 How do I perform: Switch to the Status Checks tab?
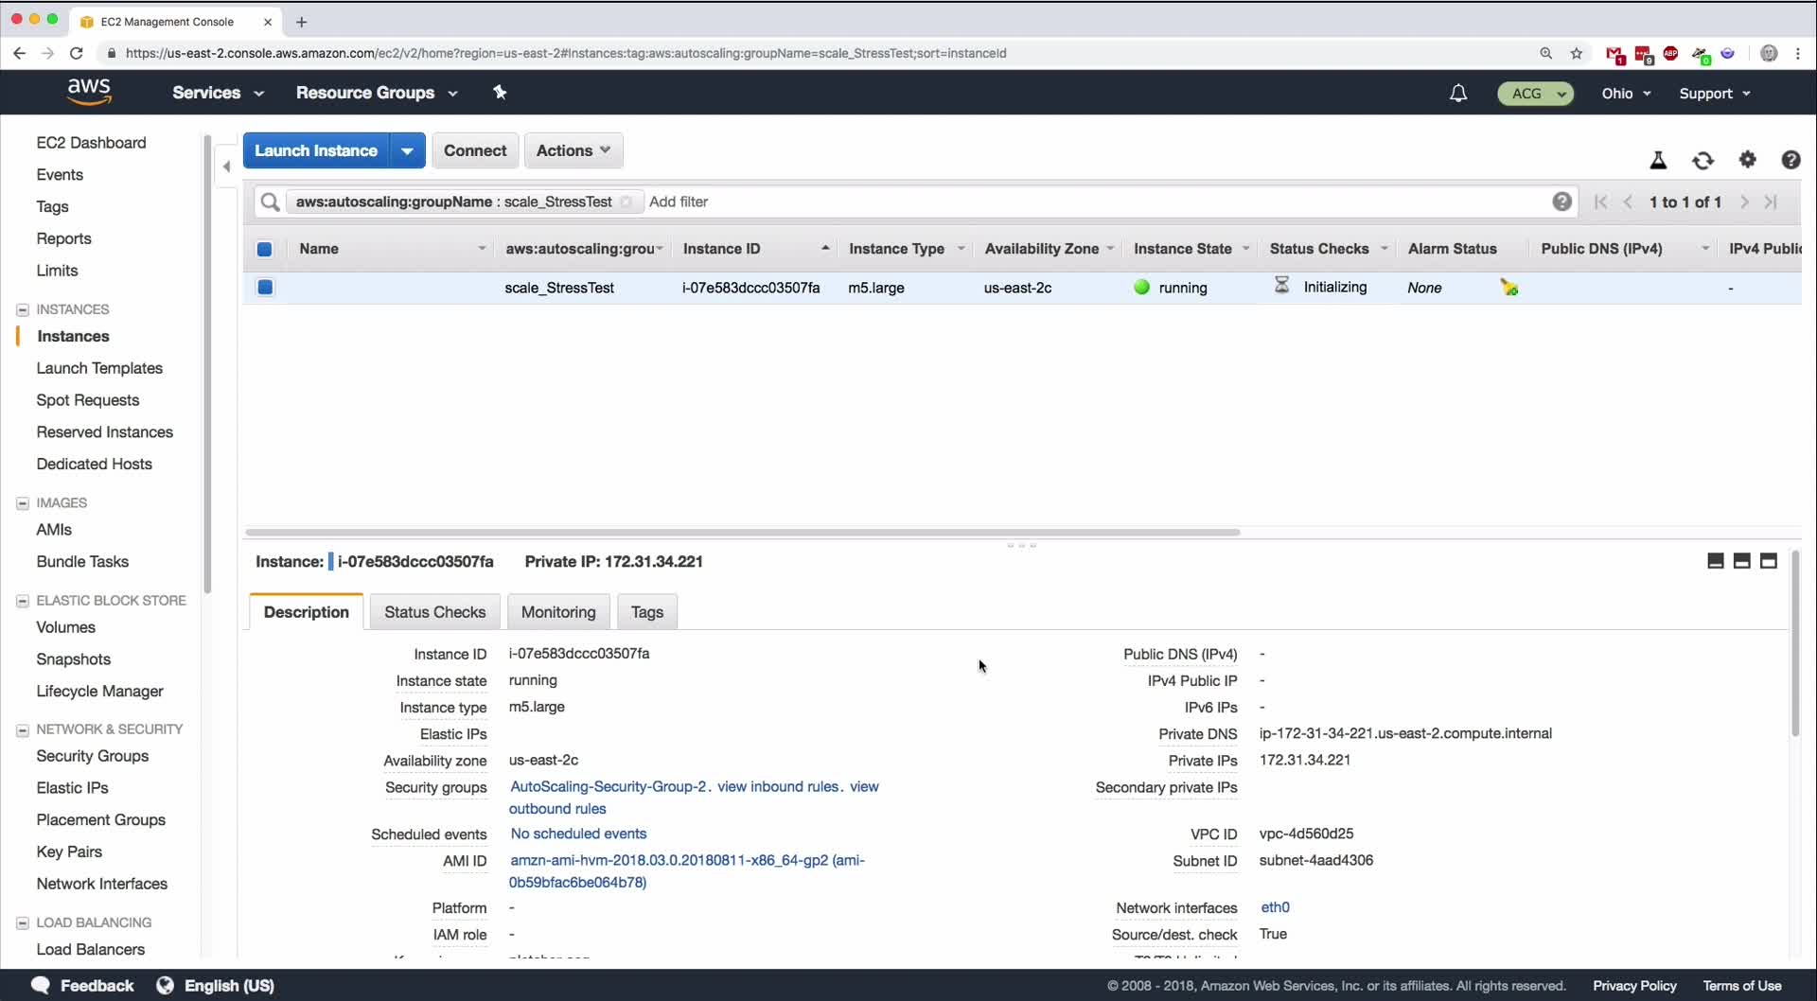coord(435,612)
